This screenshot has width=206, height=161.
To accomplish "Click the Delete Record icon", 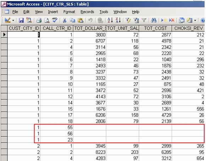I will (172, 20).
